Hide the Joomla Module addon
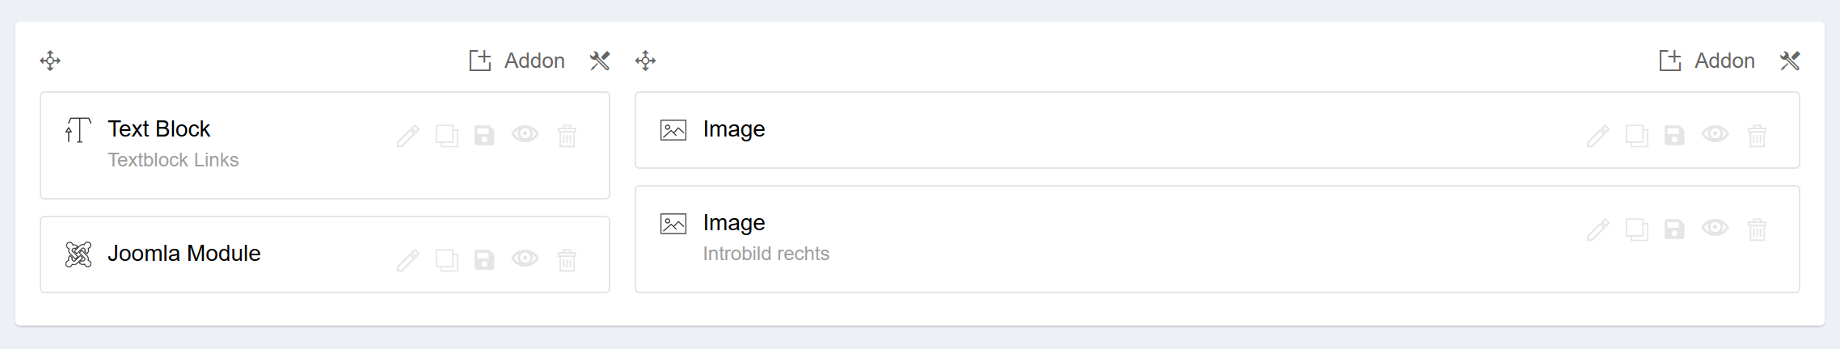Image resolution: width=1840 pixels, height=349 pixels. pos(525,259)
